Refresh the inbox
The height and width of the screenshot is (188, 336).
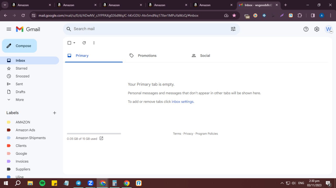pos(84,43)
